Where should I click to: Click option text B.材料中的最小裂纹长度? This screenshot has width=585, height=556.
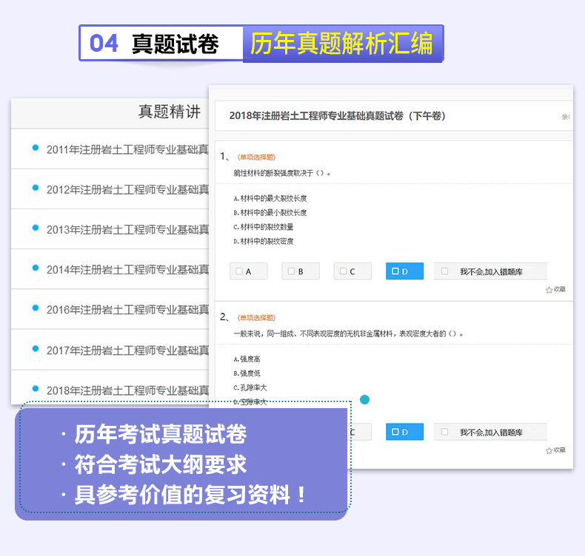coord(270,213)
